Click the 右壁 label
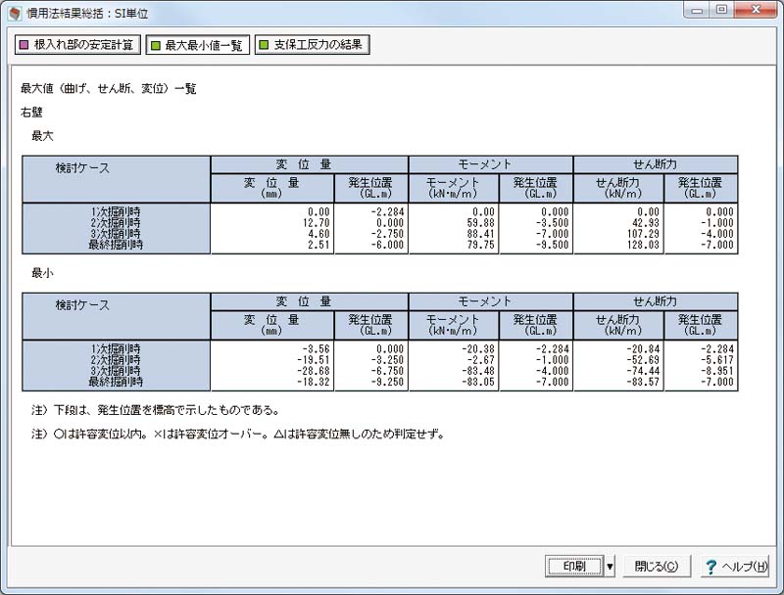The height and width of the screenshot is (595, 784). (x=31, y=113)
